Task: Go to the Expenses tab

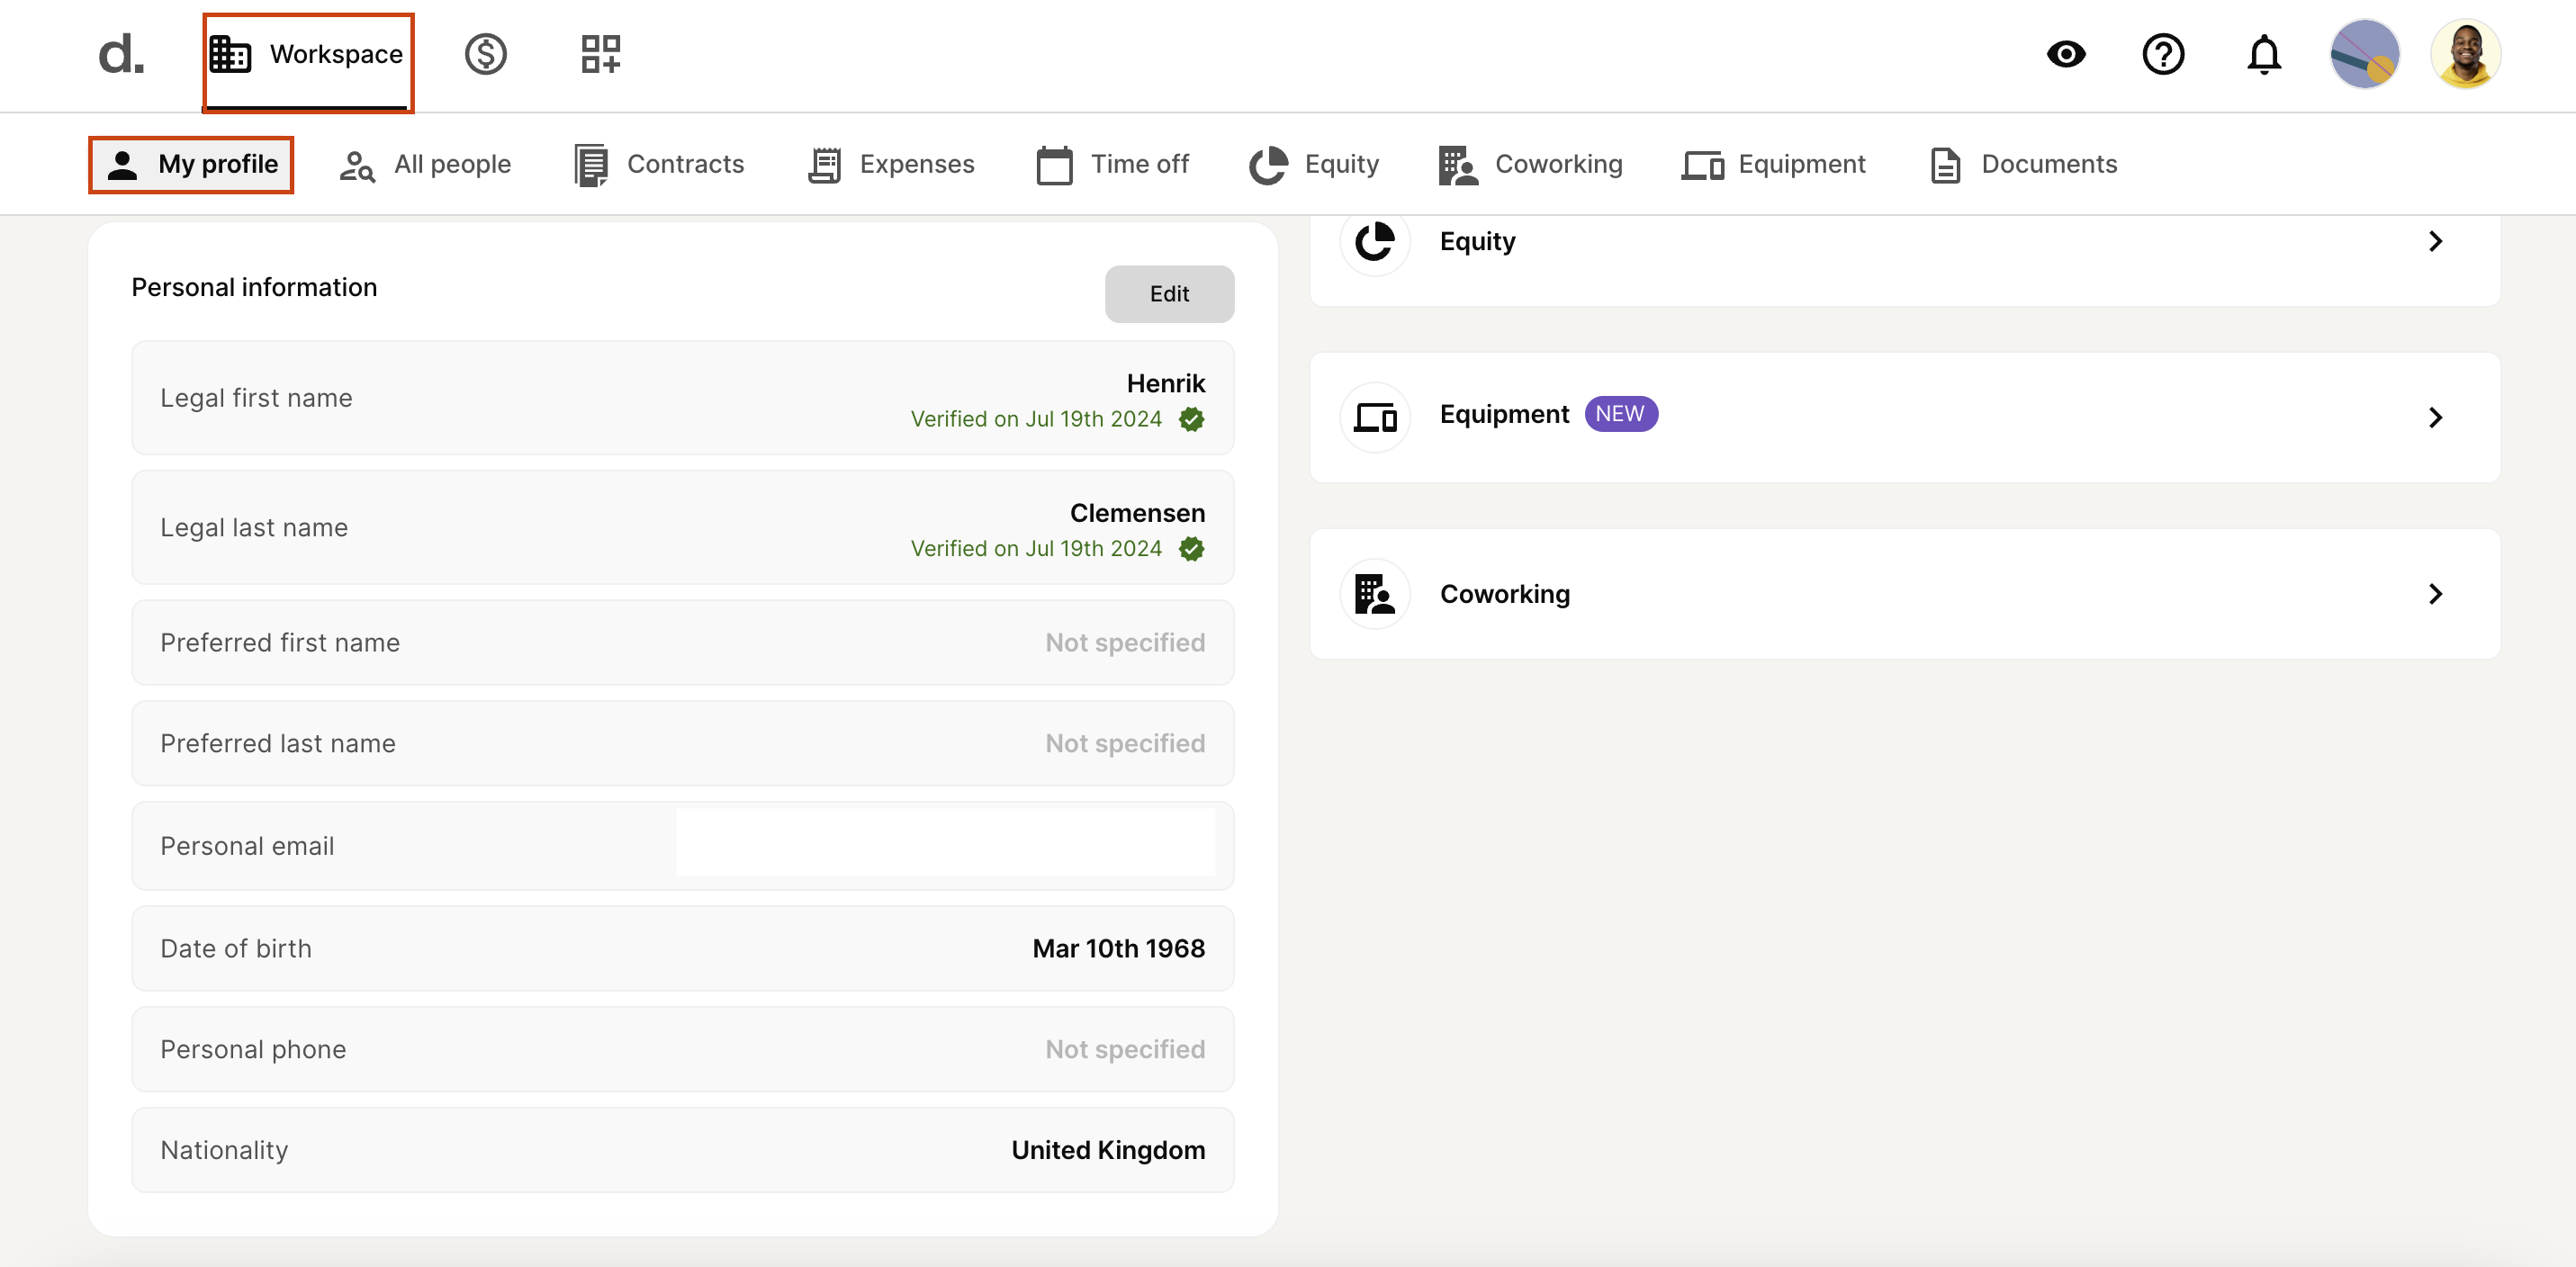Action: (x=891, y=164)
